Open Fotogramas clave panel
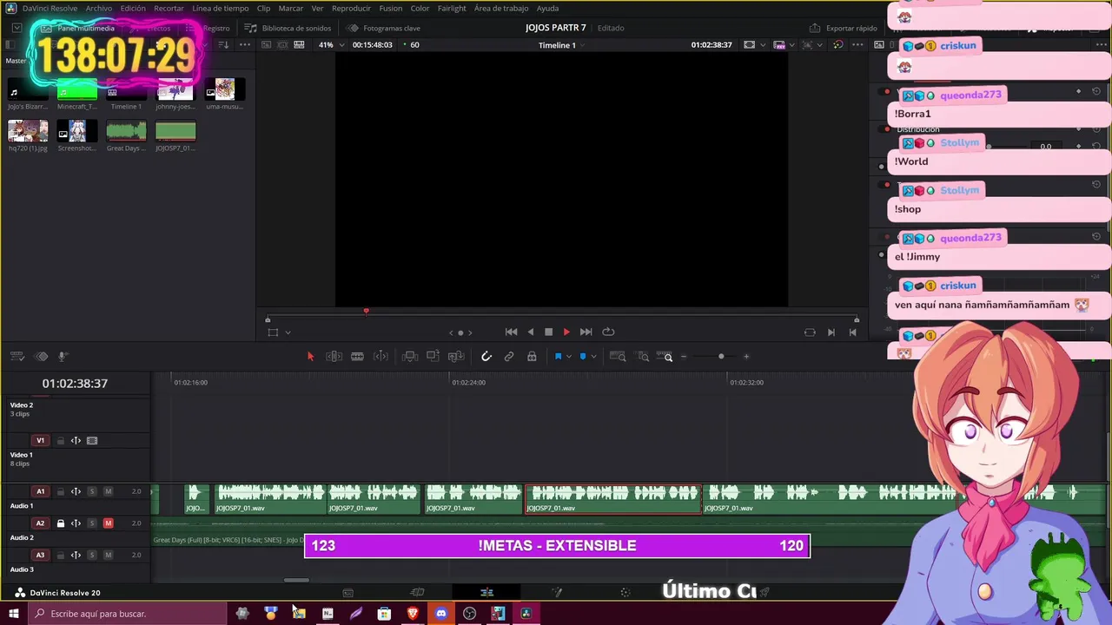 point(383,28)
